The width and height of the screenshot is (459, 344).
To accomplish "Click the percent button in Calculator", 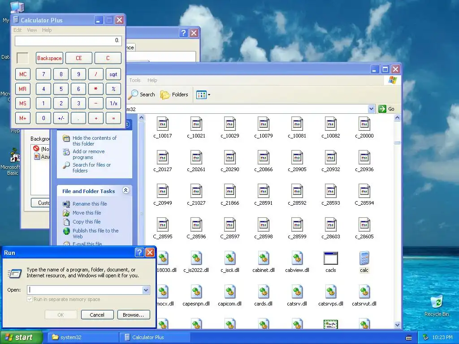I will [x=113, y=89].
